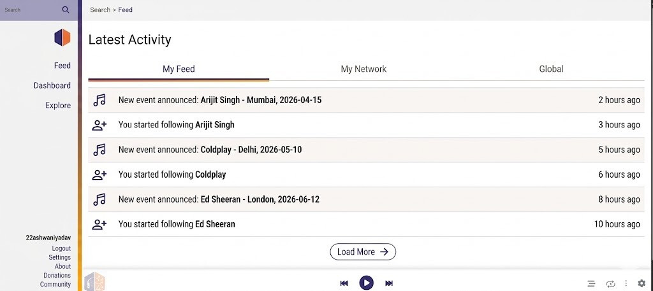Viewport: 653px width, 291px height.
Task: Open Explore from the sidebar
Action: coord(58,105)
